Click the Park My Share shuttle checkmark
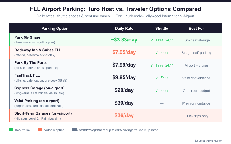 [152, 40]
